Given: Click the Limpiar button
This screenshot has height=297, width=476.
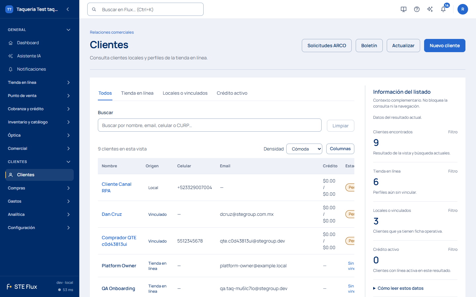Looking at the screenshot, I should tap(340, 126).
